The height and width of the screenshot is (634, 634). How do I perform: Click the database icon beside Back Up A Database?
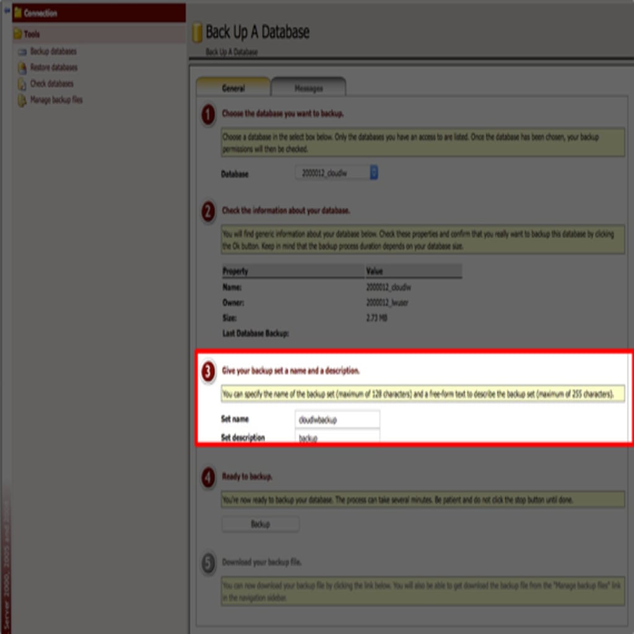(x=197, y=33)
